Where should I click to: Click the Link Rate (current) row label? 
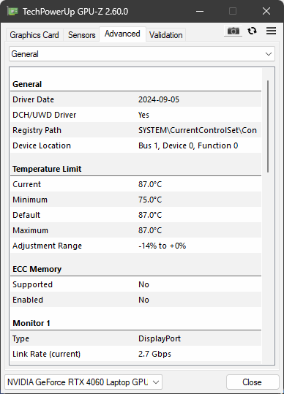[x=47, y=354]
